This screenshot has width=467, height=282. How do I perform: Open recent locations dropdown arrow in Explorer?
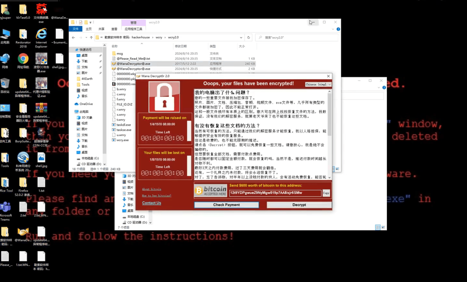point(86,38)
